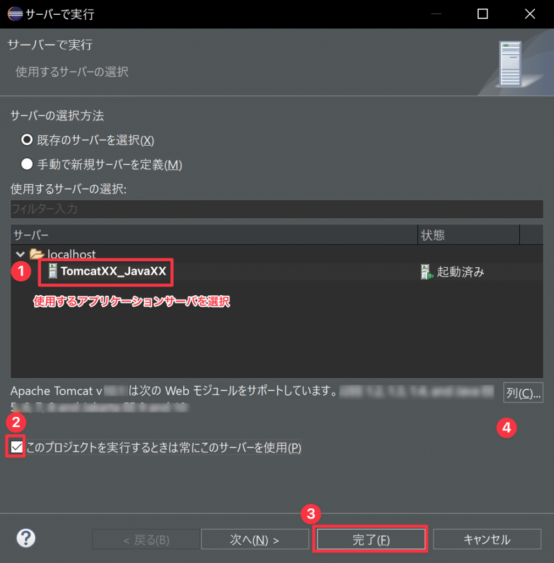Screen dimensions: 554x563
Task: Click the TomcatXX_JavaXX server icon
Action: pos(52,271)
